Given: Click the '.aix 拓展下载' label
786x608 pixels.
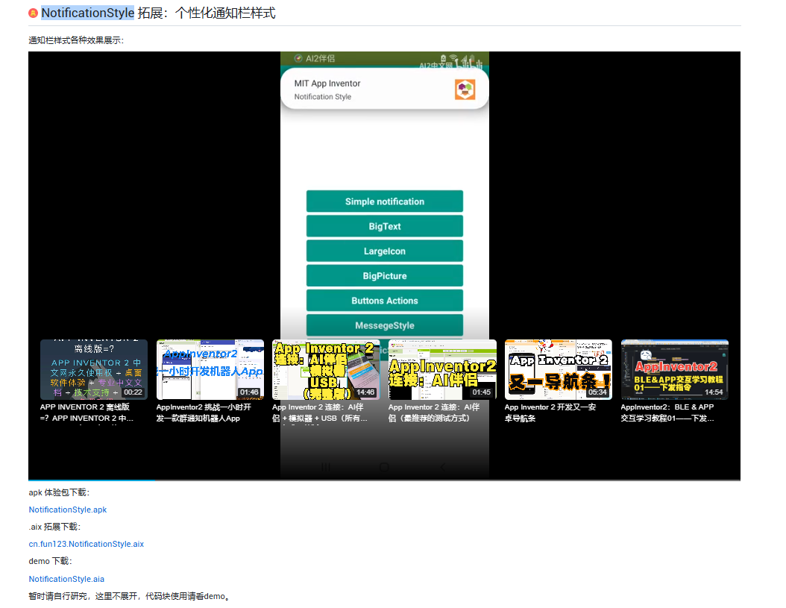Looking at the screenshot, I should tap(54, 527).
